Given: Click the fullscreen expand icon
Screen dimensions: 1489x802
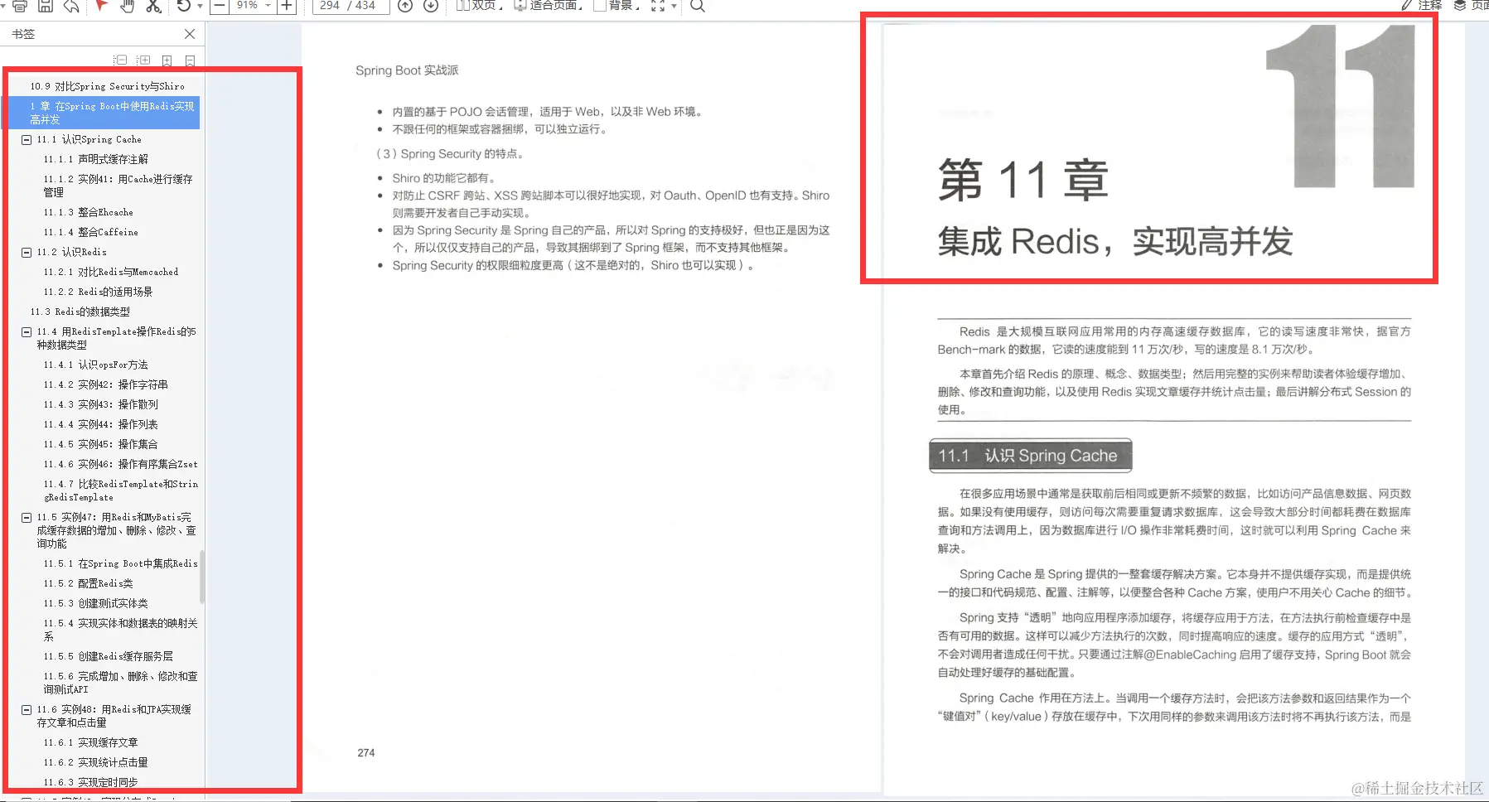Looking at the screenshot, I should [658, 6].
